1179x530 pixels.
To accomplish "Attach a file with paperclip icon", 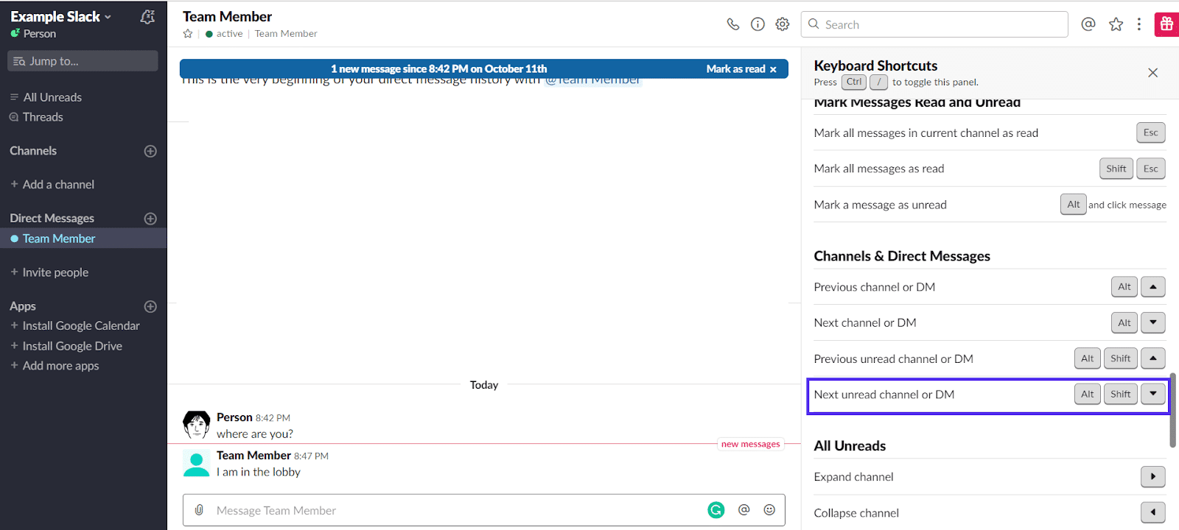I will [199, 510].
